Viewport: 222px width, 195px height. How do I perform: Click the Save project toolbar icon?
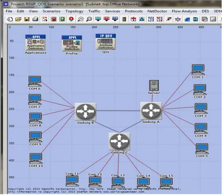(x=27, y=19)
